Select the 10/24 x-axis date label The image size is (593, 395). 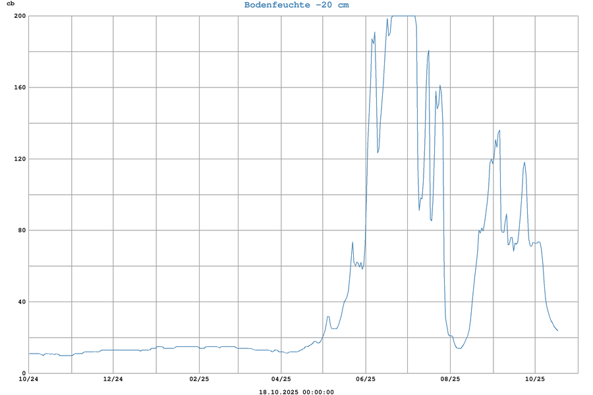pos(29,379)
